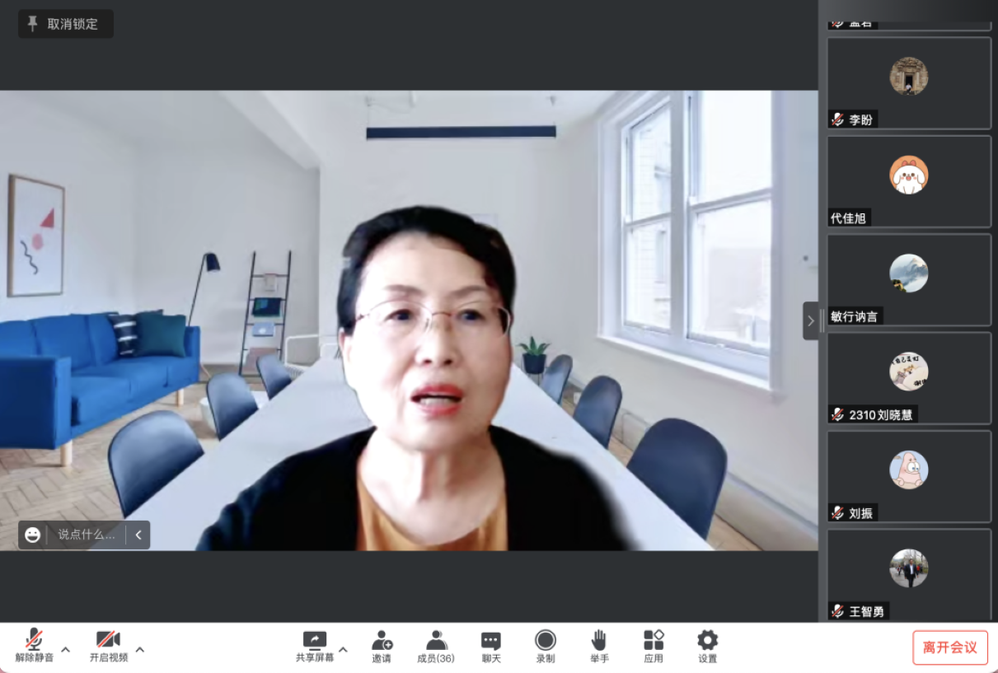Screen dimensions: 998x673
Task: Collapse the chat input bar arrow
Action: click(x=138, y=535)
